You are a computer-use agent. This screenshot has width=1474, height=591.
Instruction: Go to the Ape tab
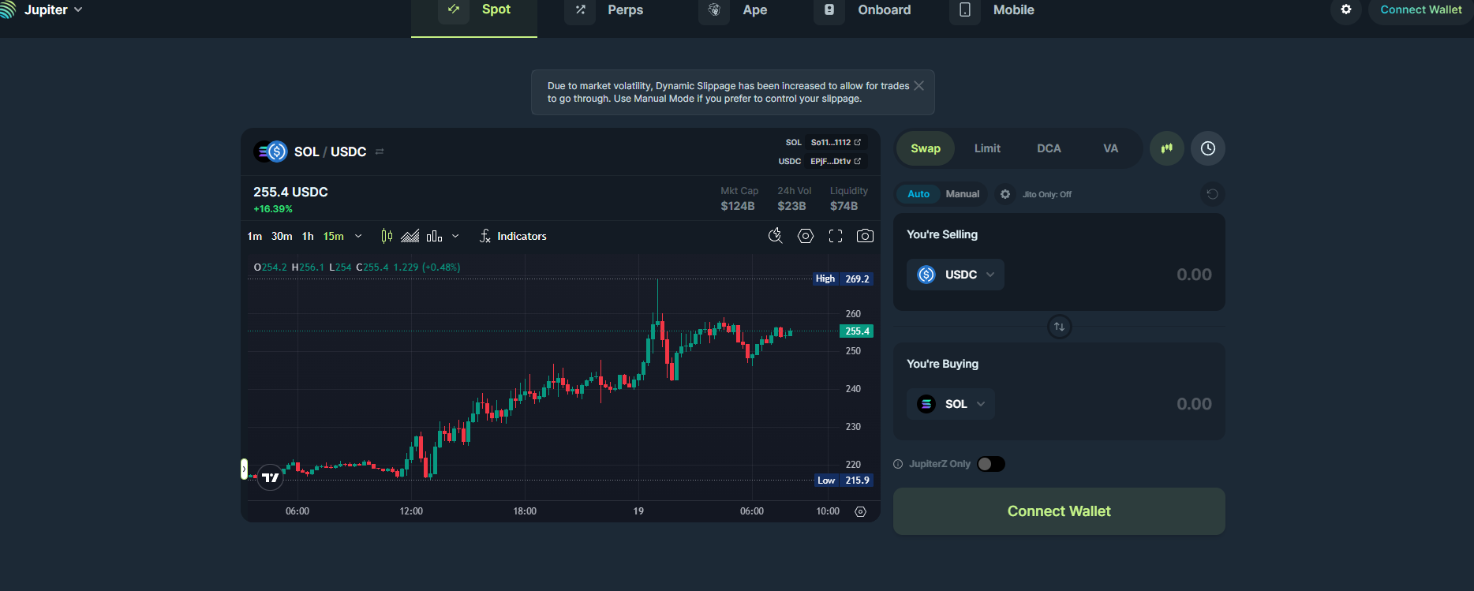coord(733,10)
